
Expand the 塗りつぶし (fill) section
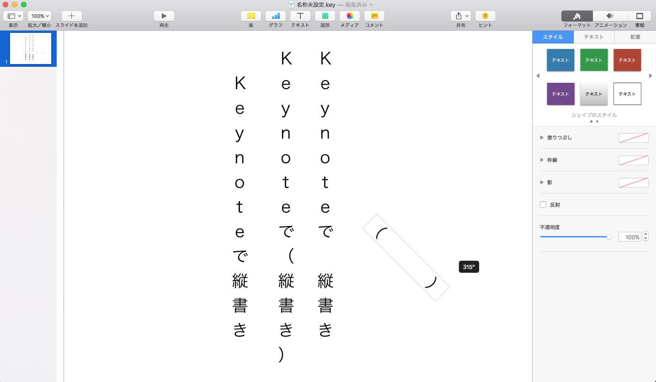pyautogui.click(x=542, y=137)
